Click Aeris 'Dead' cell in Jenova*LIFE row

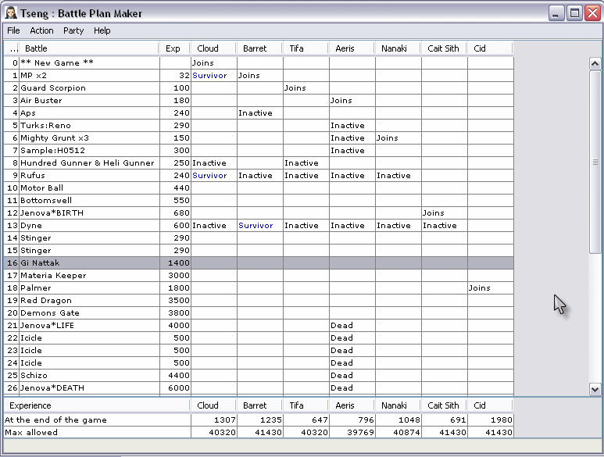pyautogui.click(x=352, y=326)
